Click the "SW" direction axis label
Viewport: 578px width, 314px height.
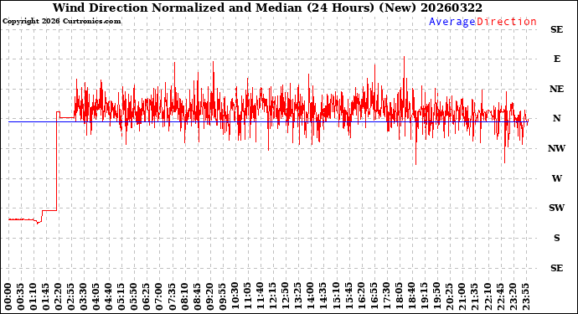556,208
